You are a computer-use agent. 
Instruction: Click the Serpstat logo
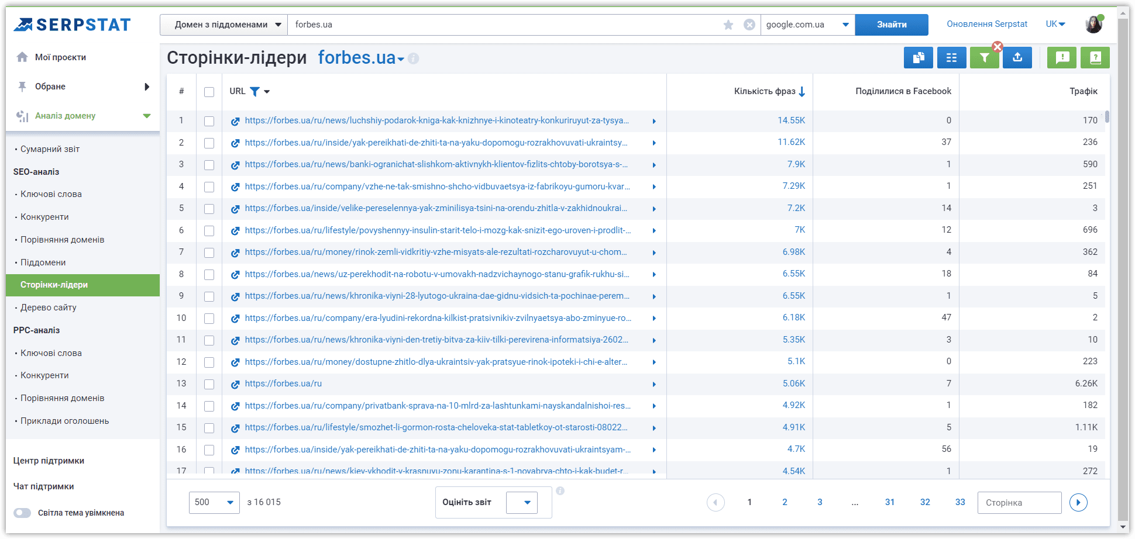72,25
